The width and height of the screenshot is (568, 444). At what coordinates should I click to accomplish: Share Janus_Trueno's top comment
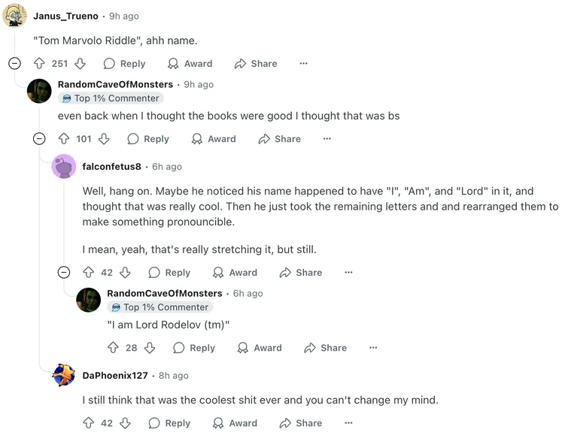pos(256,64)
